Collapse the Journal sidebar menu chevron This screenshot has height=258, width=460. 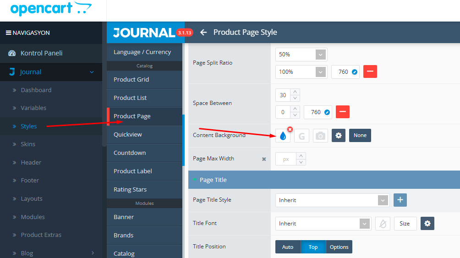[x=92, y=72]
